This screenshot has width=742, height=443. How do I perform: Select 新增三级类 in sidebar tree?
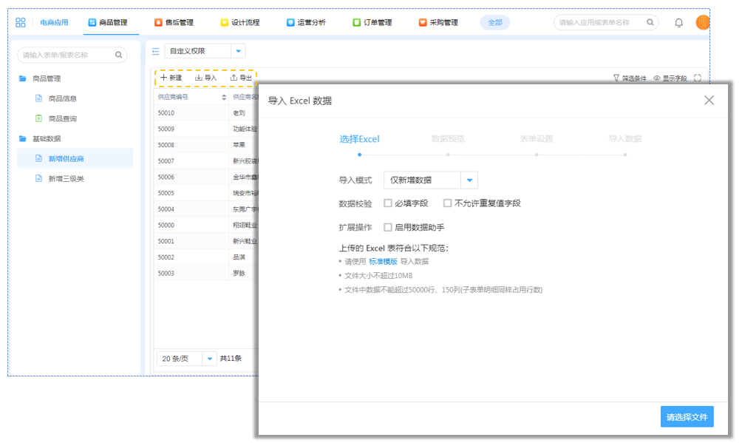coord(66,178)
